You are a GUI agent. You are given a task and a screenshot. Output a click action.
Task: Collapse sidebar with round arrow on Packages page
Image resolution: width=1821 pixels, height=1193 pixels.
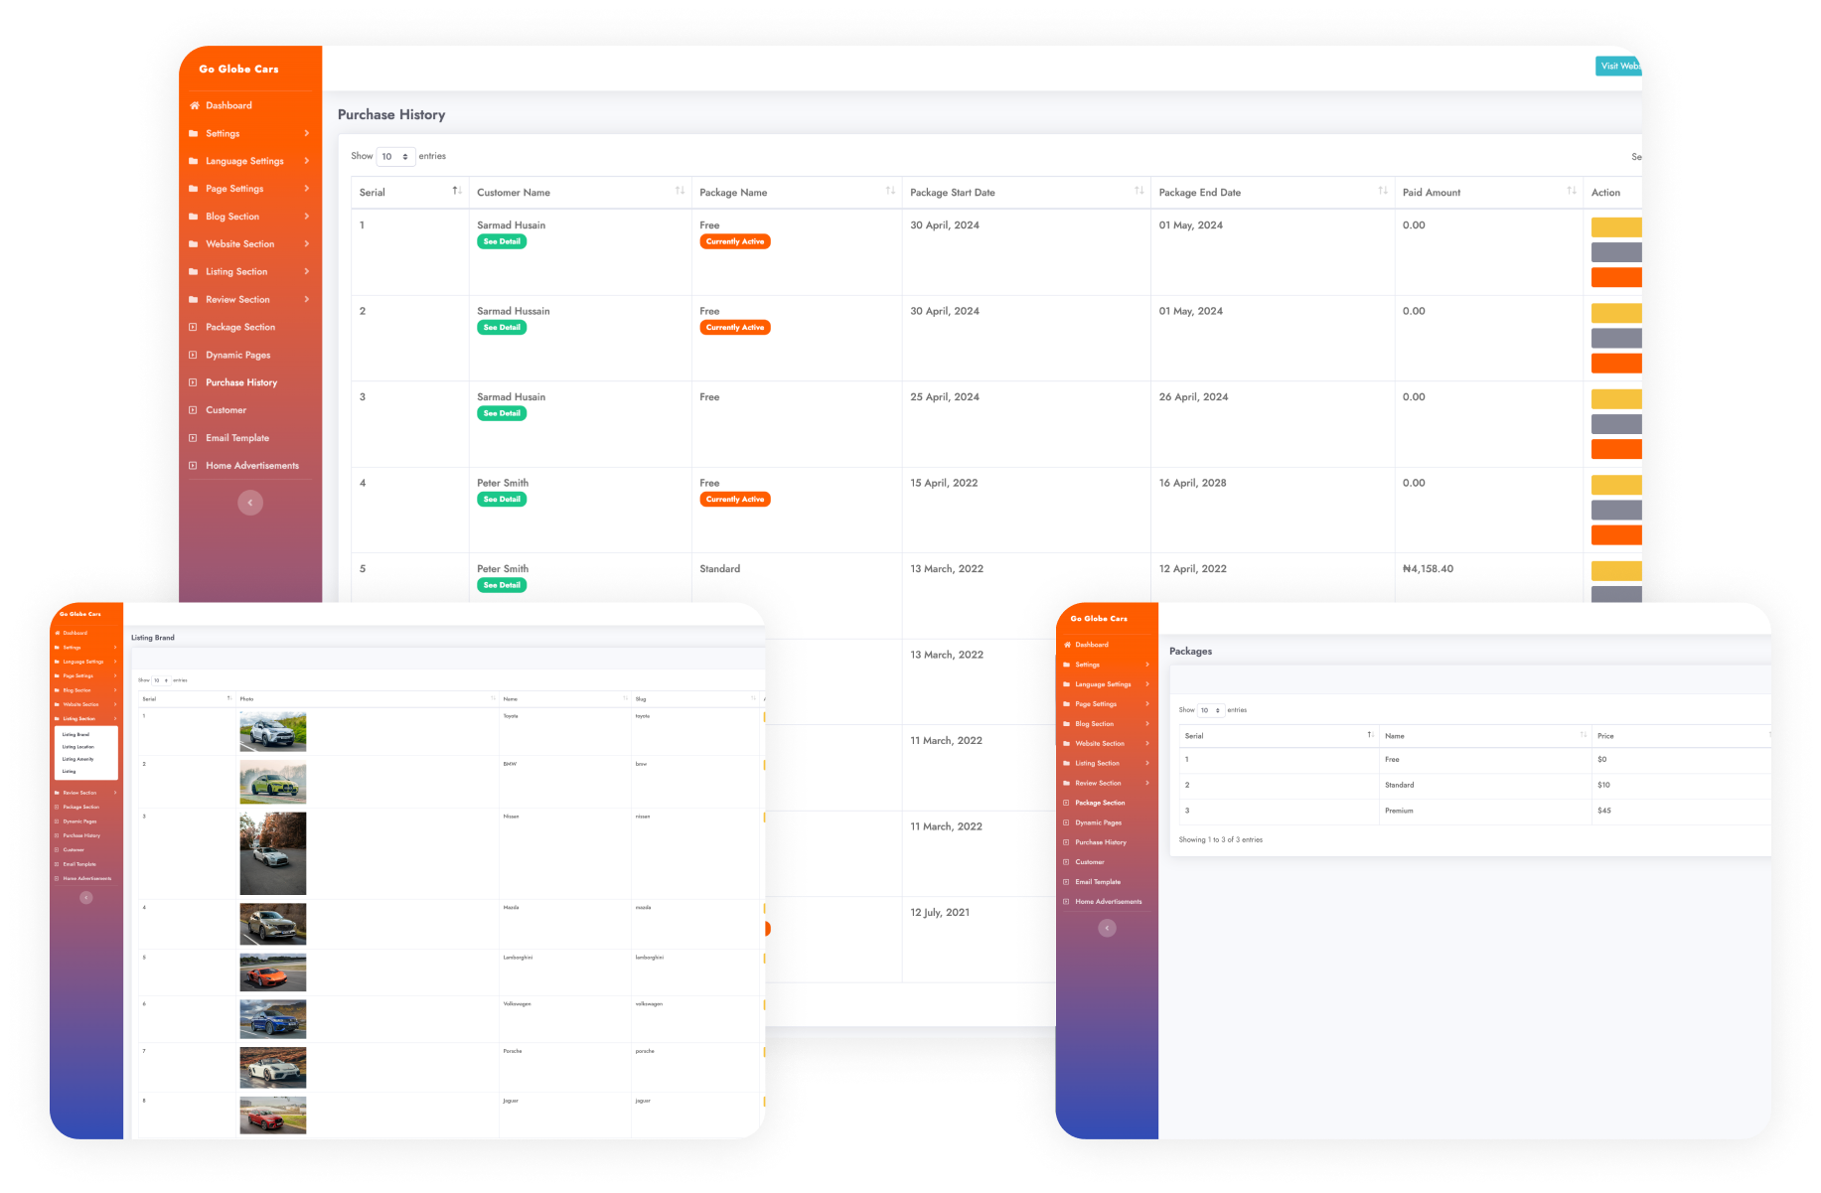(1107, 928)
